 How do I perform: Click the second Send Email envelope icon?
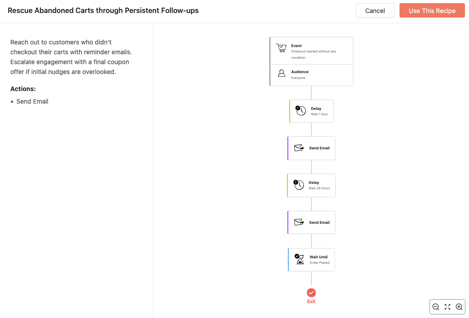tap(299, 222)
